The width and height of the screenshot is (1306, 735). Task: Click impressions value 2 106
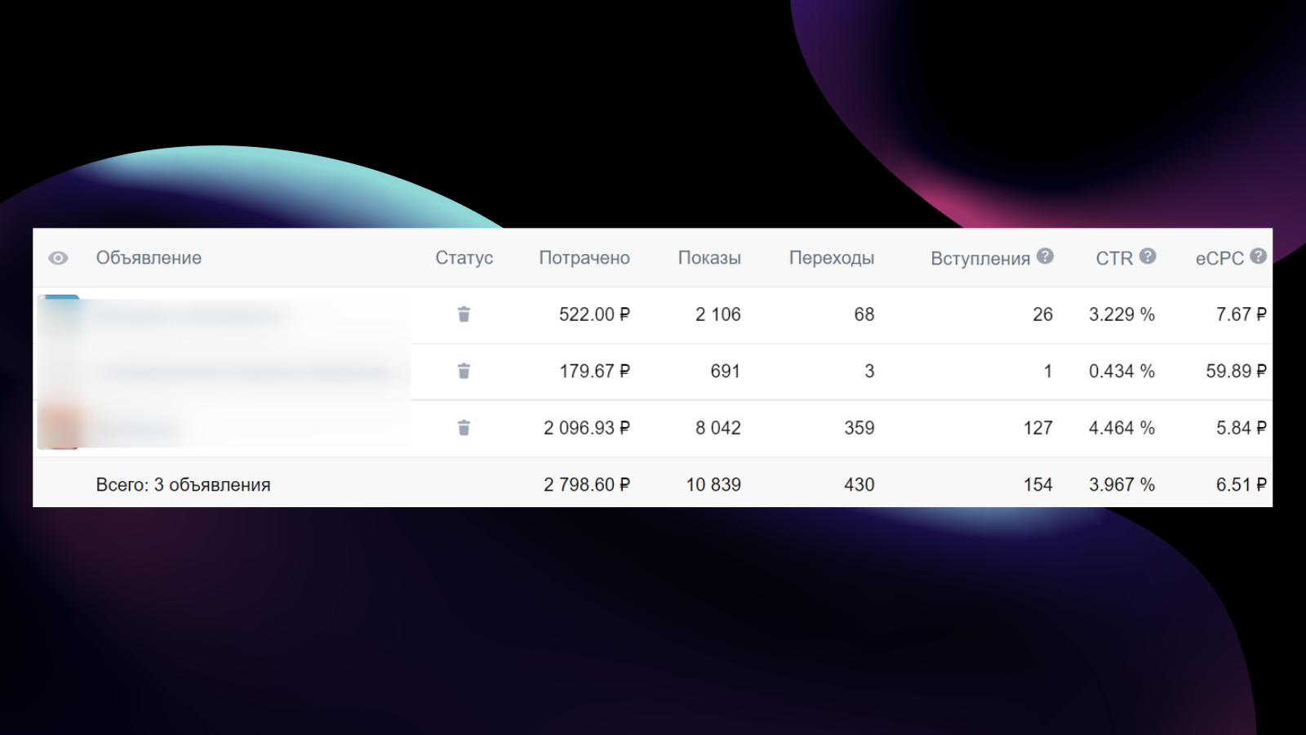718,314
